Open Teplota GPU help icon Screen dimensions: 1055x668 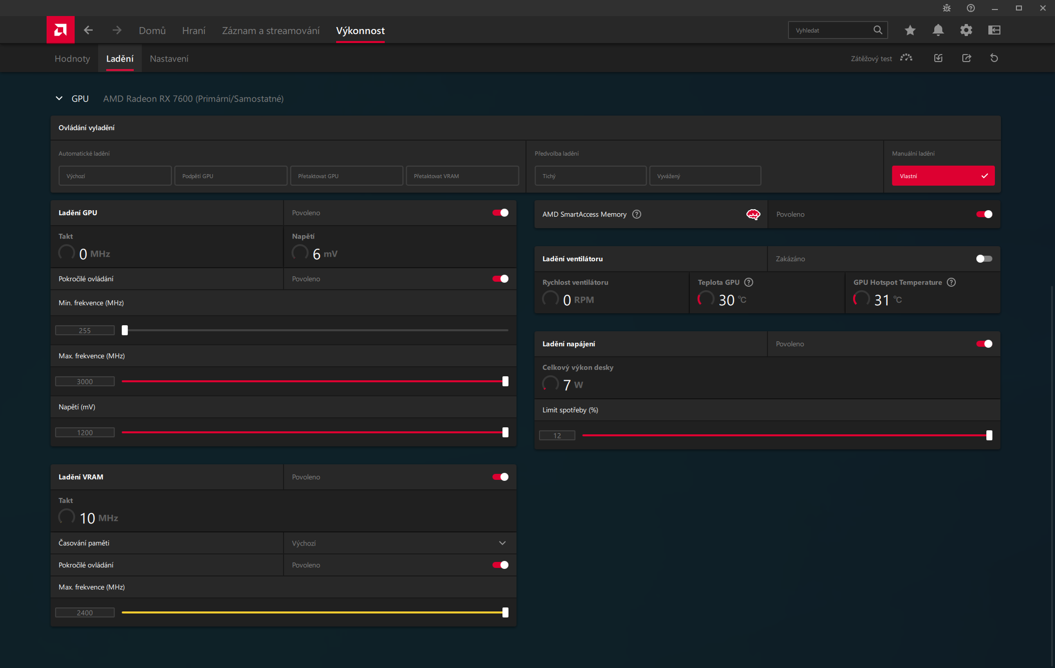[749, 282]
